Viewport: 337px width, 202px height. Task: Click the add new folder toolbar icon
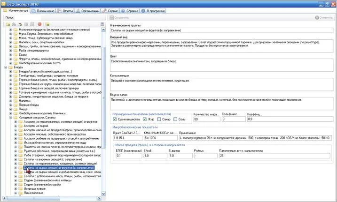coord(8,24)
